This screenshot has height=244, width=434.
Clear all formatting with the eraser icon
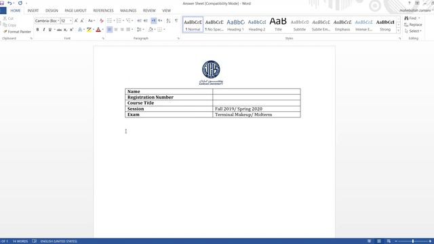[101, 21]
